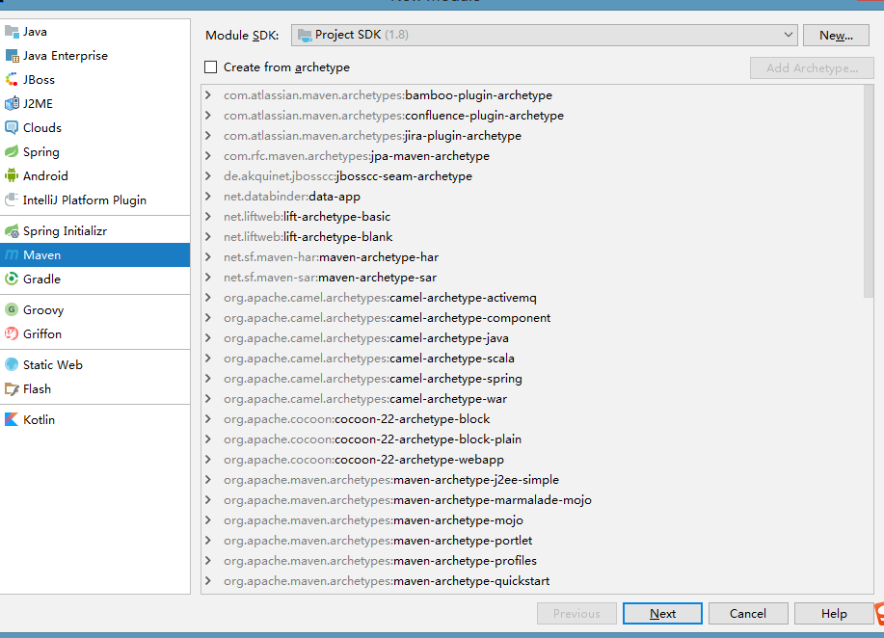
Task: Select maven-archetype-mojo row
Action: [531, 520]
